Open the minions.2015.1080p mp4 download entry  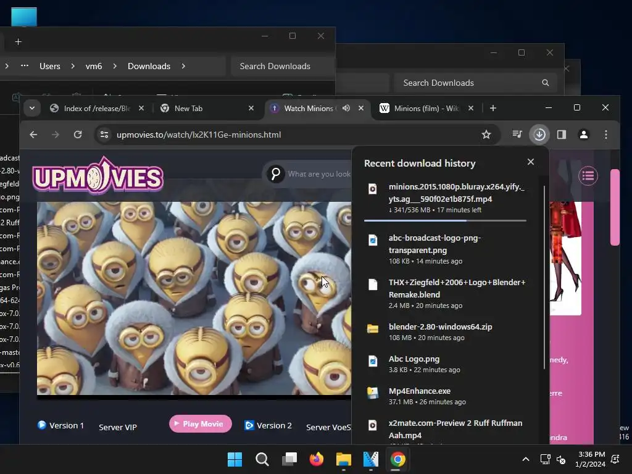click(x=446, y=198)
